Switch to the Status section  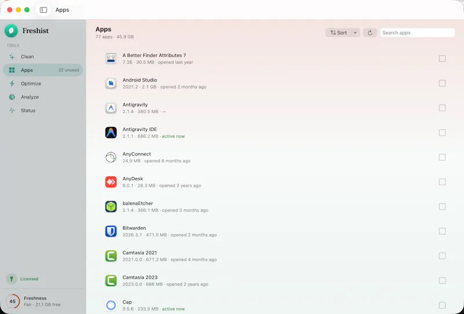[x=43, y=111]
